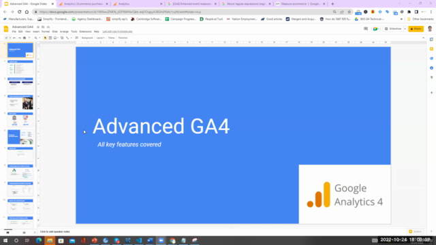Open Contacts in the side panel

tap(431, 68)
